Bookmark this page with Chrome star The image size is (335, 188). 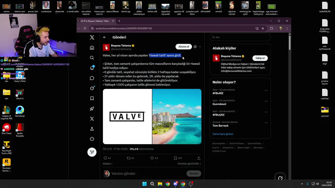click(263, 28)
